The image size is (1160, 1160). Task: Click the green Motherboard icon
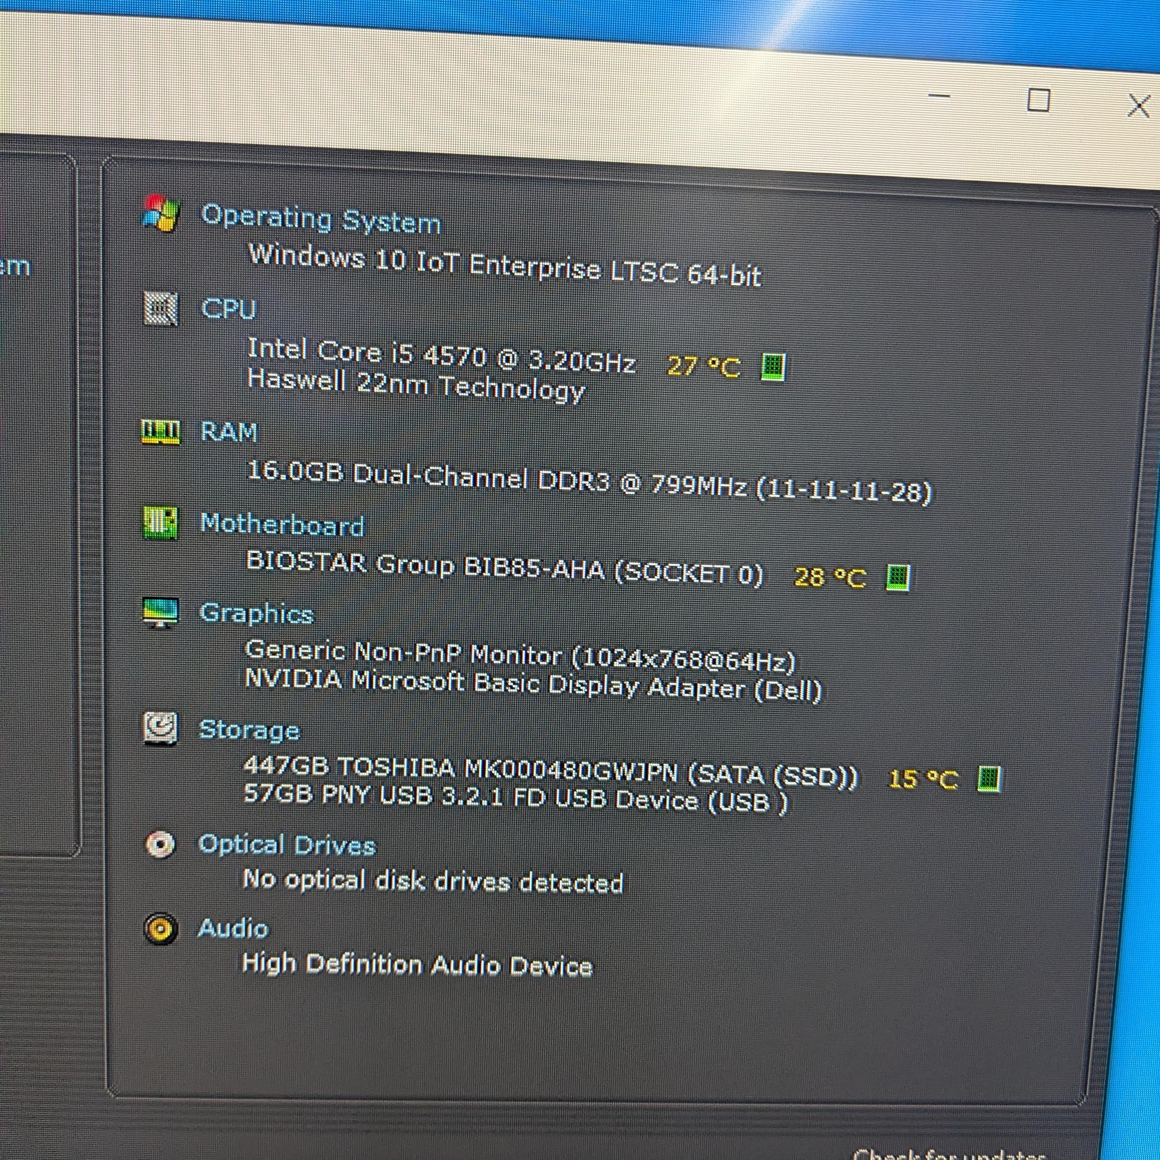[x=160, y=522]
